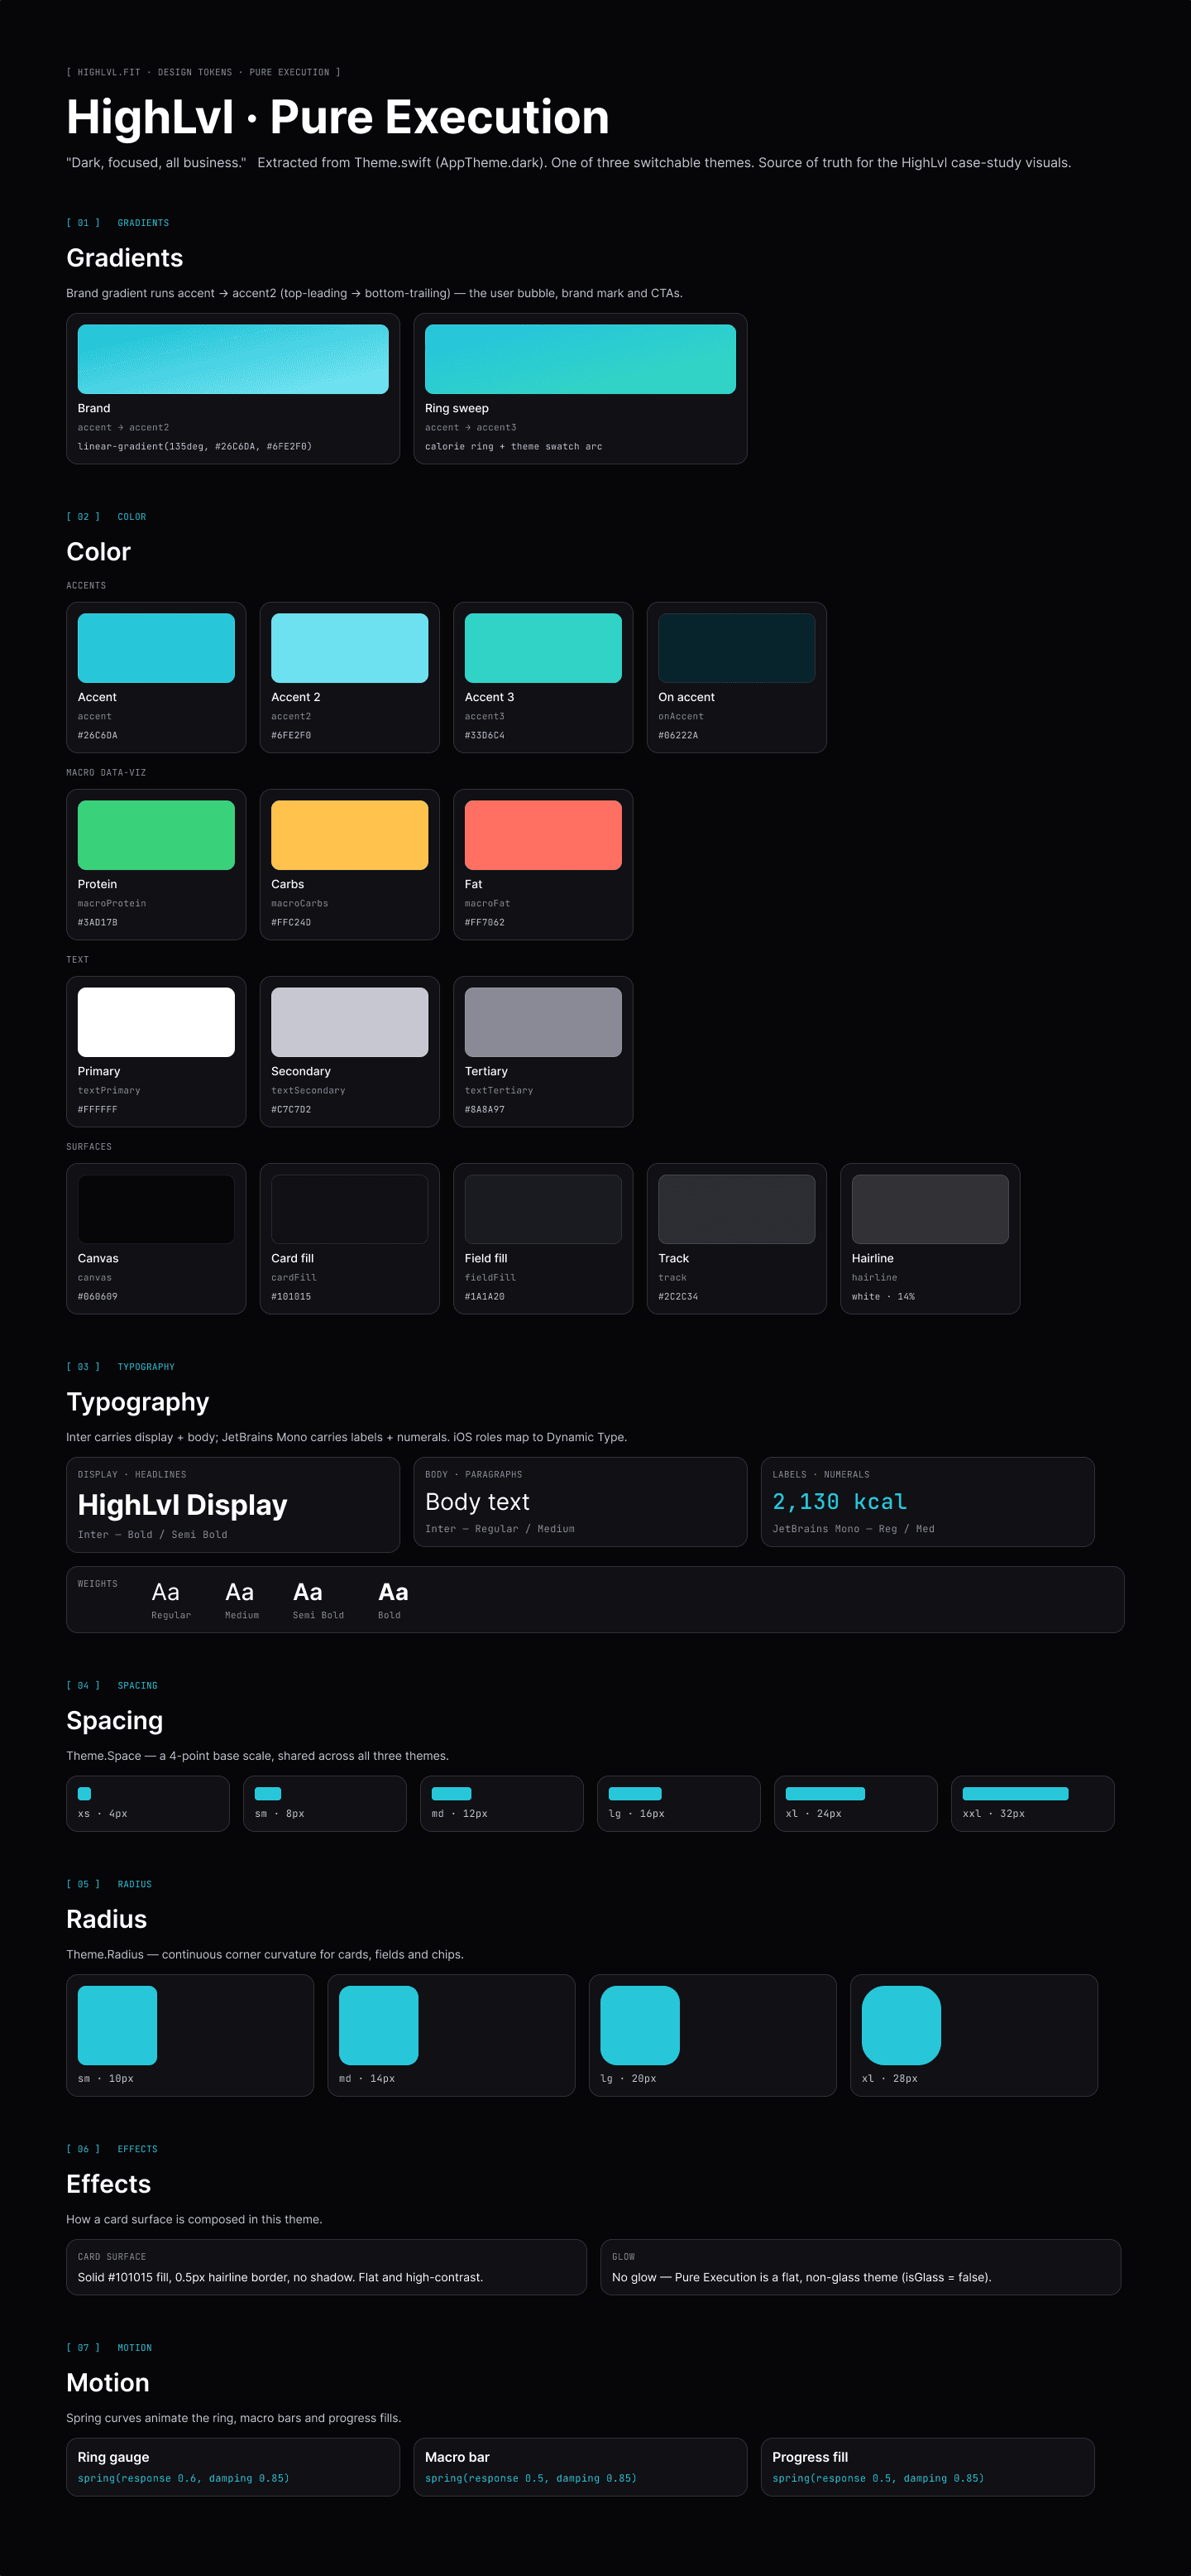The height and width of the screenshot is (2576, 1191).
Task: Click the SURFACES group label
Action: pyautogui.click(x=89, y=1147)
